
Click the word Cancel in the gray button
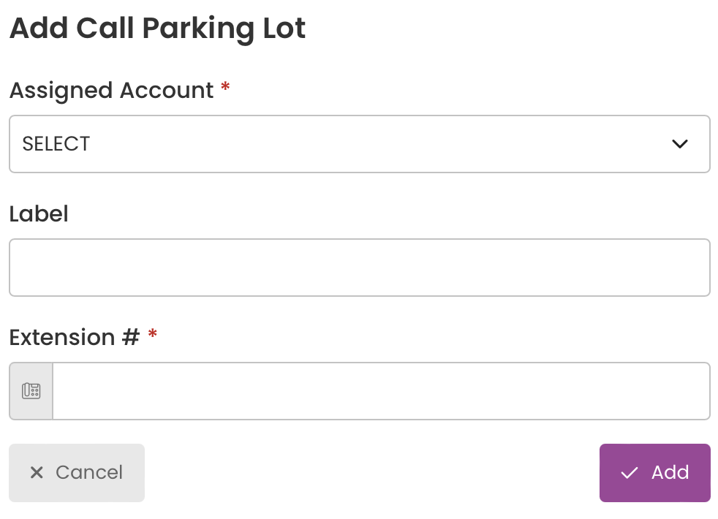pos(89,472)
